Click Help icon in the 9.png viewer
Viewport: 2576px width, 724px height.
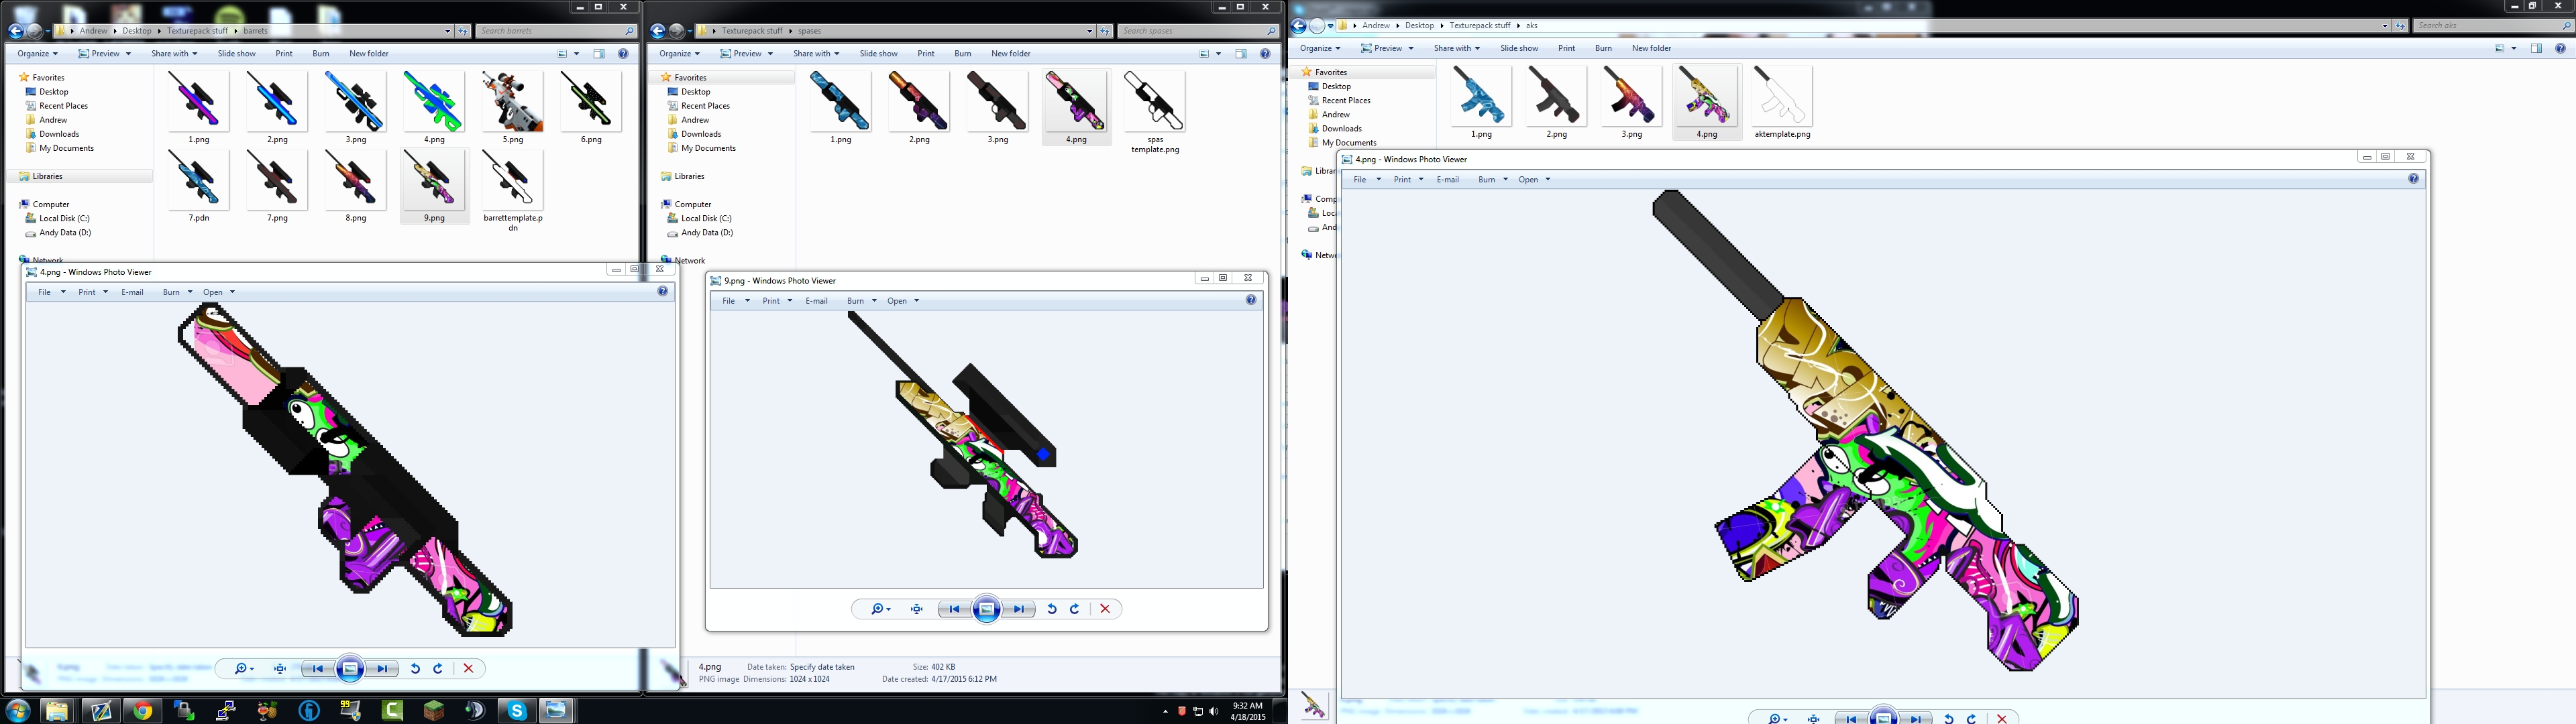pyautogui.click(x=1250, y=300)
